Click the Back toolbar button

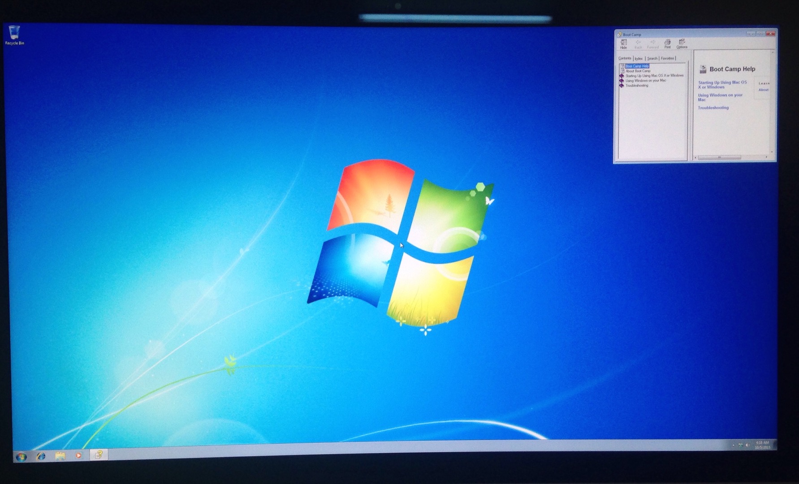638,44
